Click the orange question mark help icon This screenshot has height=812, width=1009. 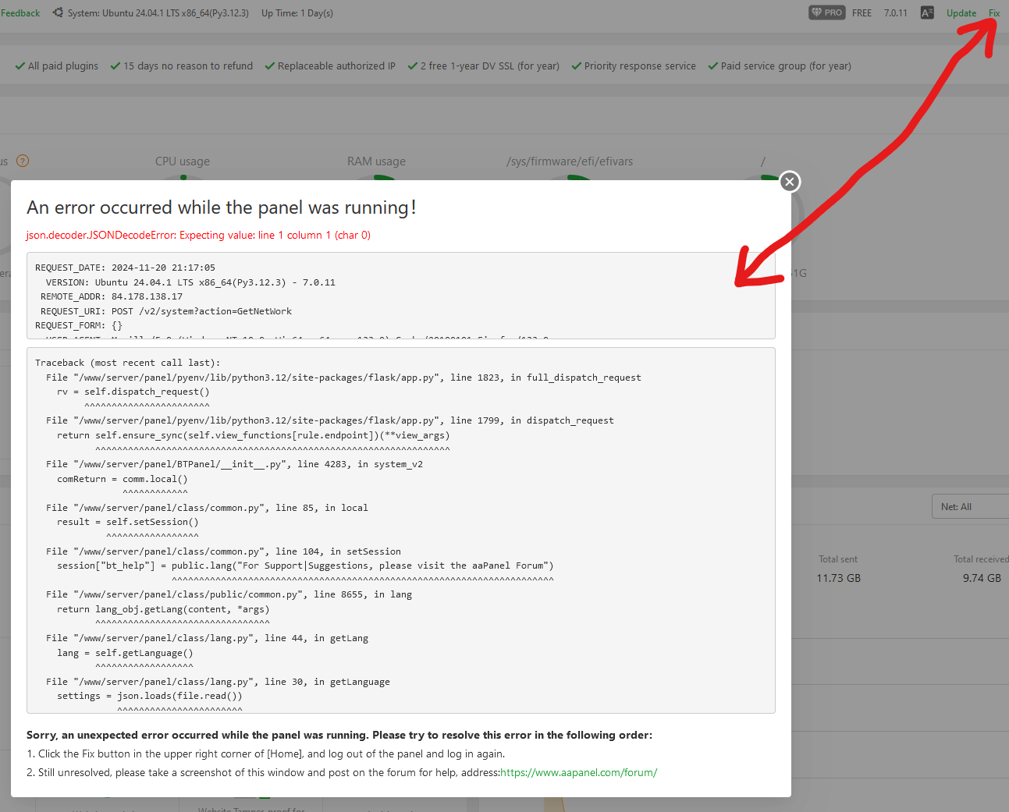[23, 161]
